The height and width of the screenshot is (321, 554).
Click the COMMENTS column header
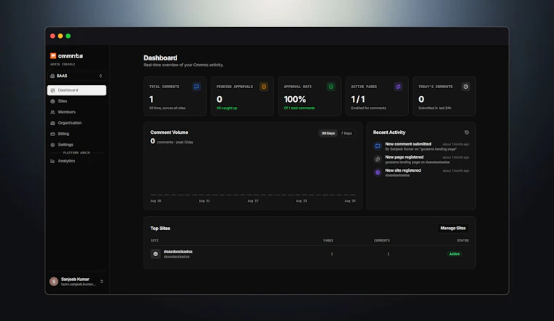[x=382, y=241]
